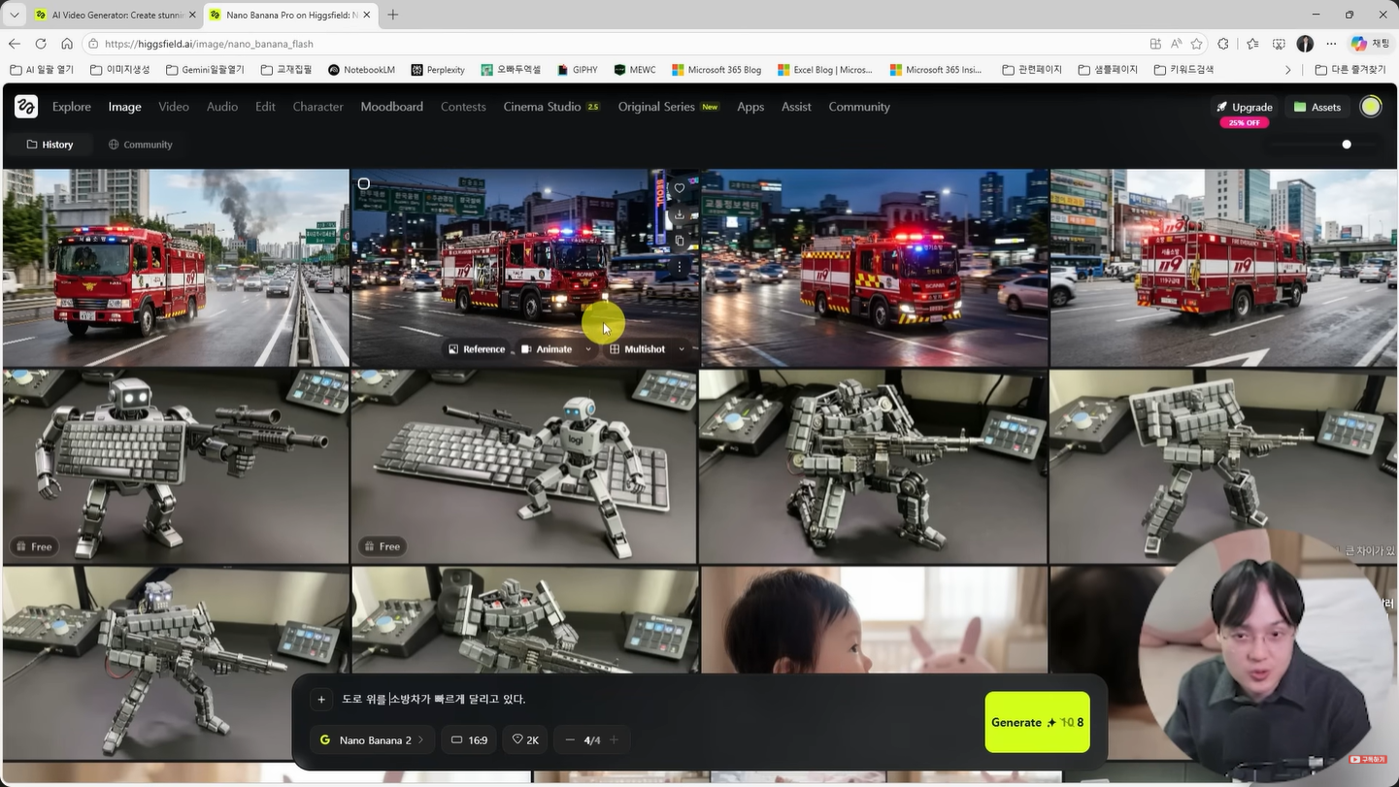Go to Moodboard
The width and height of the screenshot is (1399, 787).
click(392, 107)
